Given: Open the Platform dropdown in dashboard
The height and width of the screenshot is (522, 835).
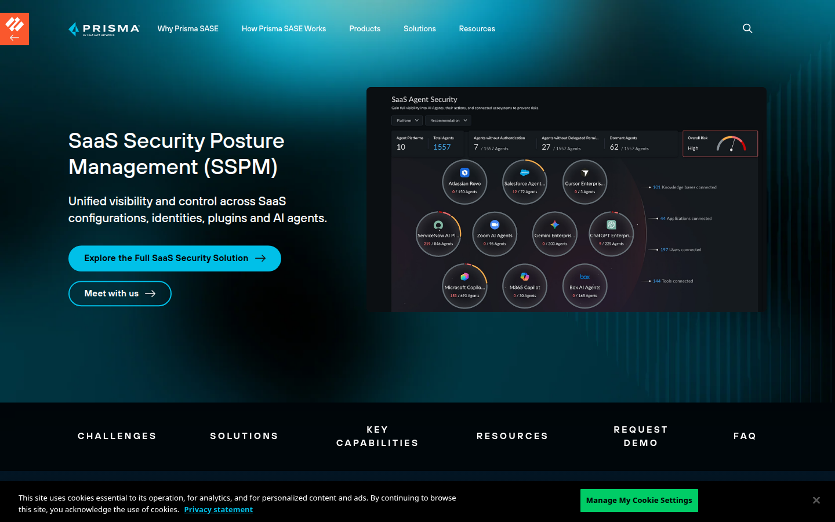Looking at the screenshot, I should pos(407,121).
